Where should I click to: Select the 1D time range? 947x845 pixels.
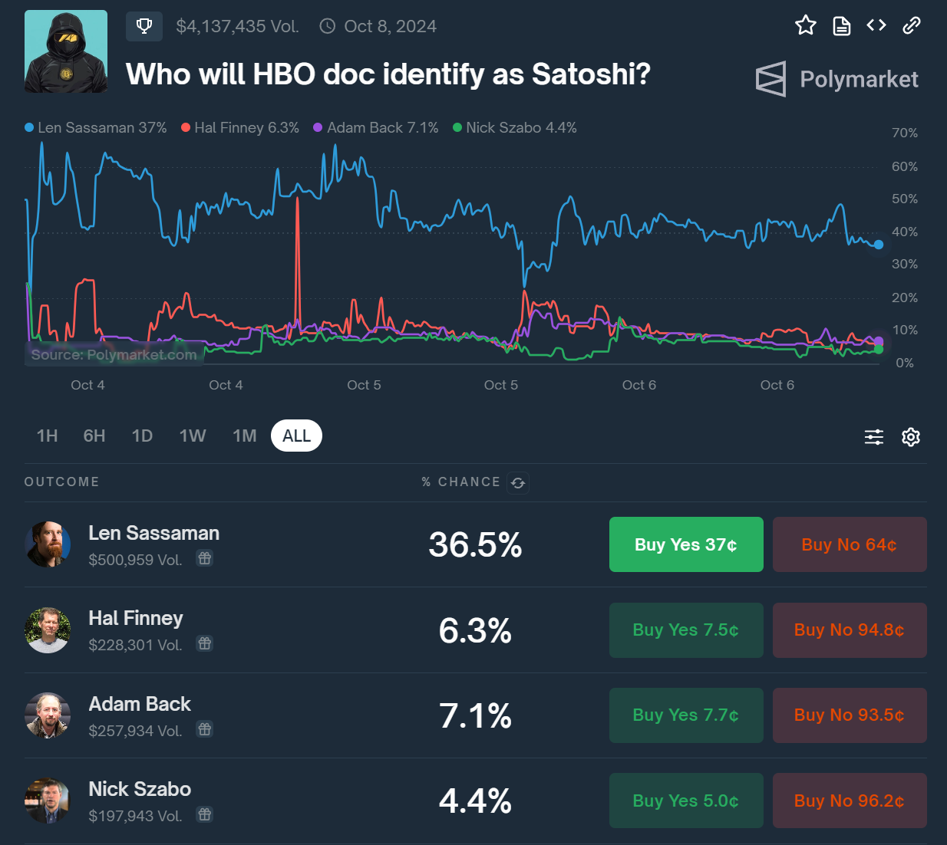point(142,436)
